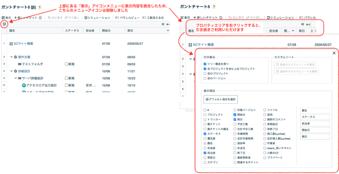This screenshot has height=174, width=339.
Task: Check プライベート column checkbox
Action: (x=265, y=157)
